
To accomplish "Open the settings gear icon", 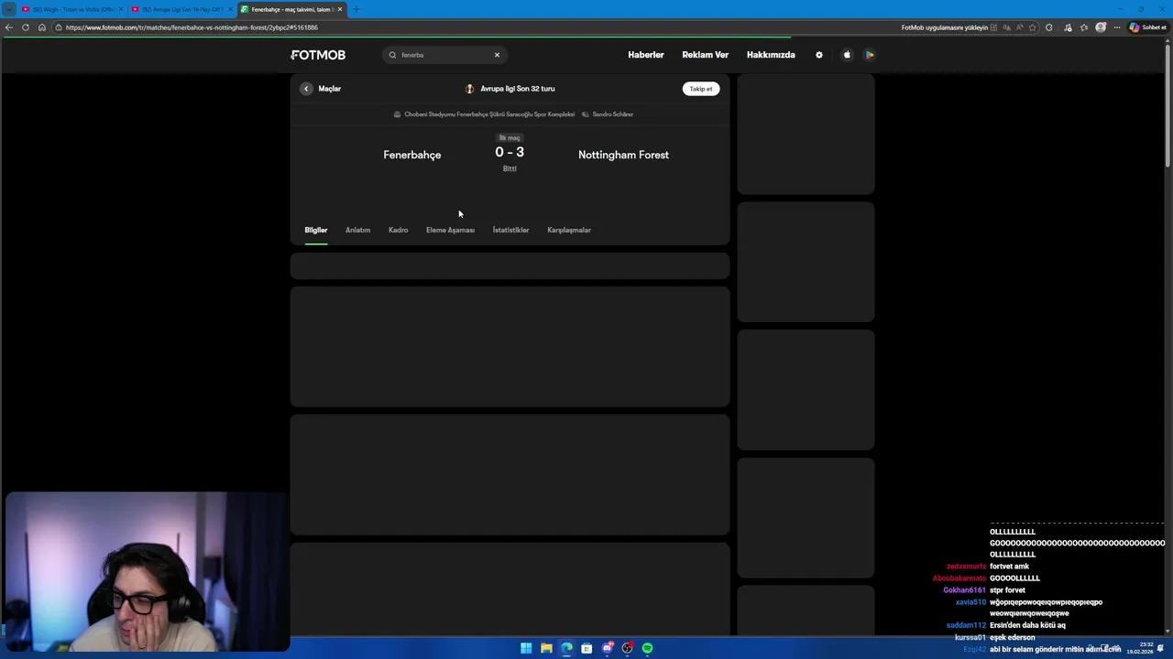I will [x=819, y=55].
